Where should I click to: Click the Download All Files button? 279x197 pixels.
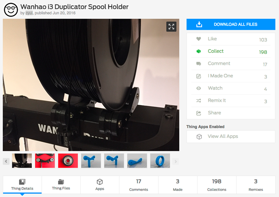(231, 24)
